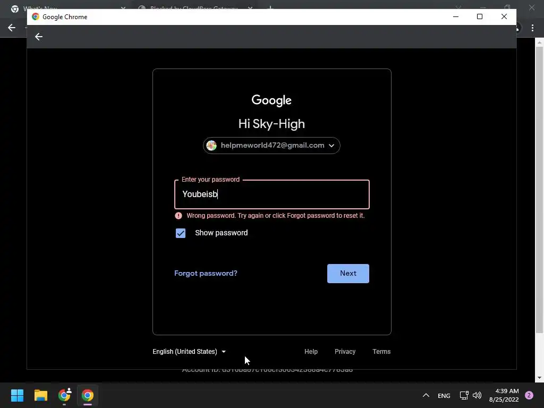Click the Hi Sky-High heading
Image resolution: width=544 pixels, height=408 pixels.
point(271,124)
